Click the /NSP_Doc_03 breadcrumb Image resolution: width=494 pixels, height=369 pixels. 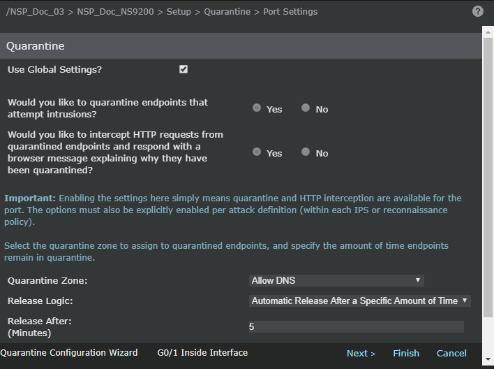(35, 12)
